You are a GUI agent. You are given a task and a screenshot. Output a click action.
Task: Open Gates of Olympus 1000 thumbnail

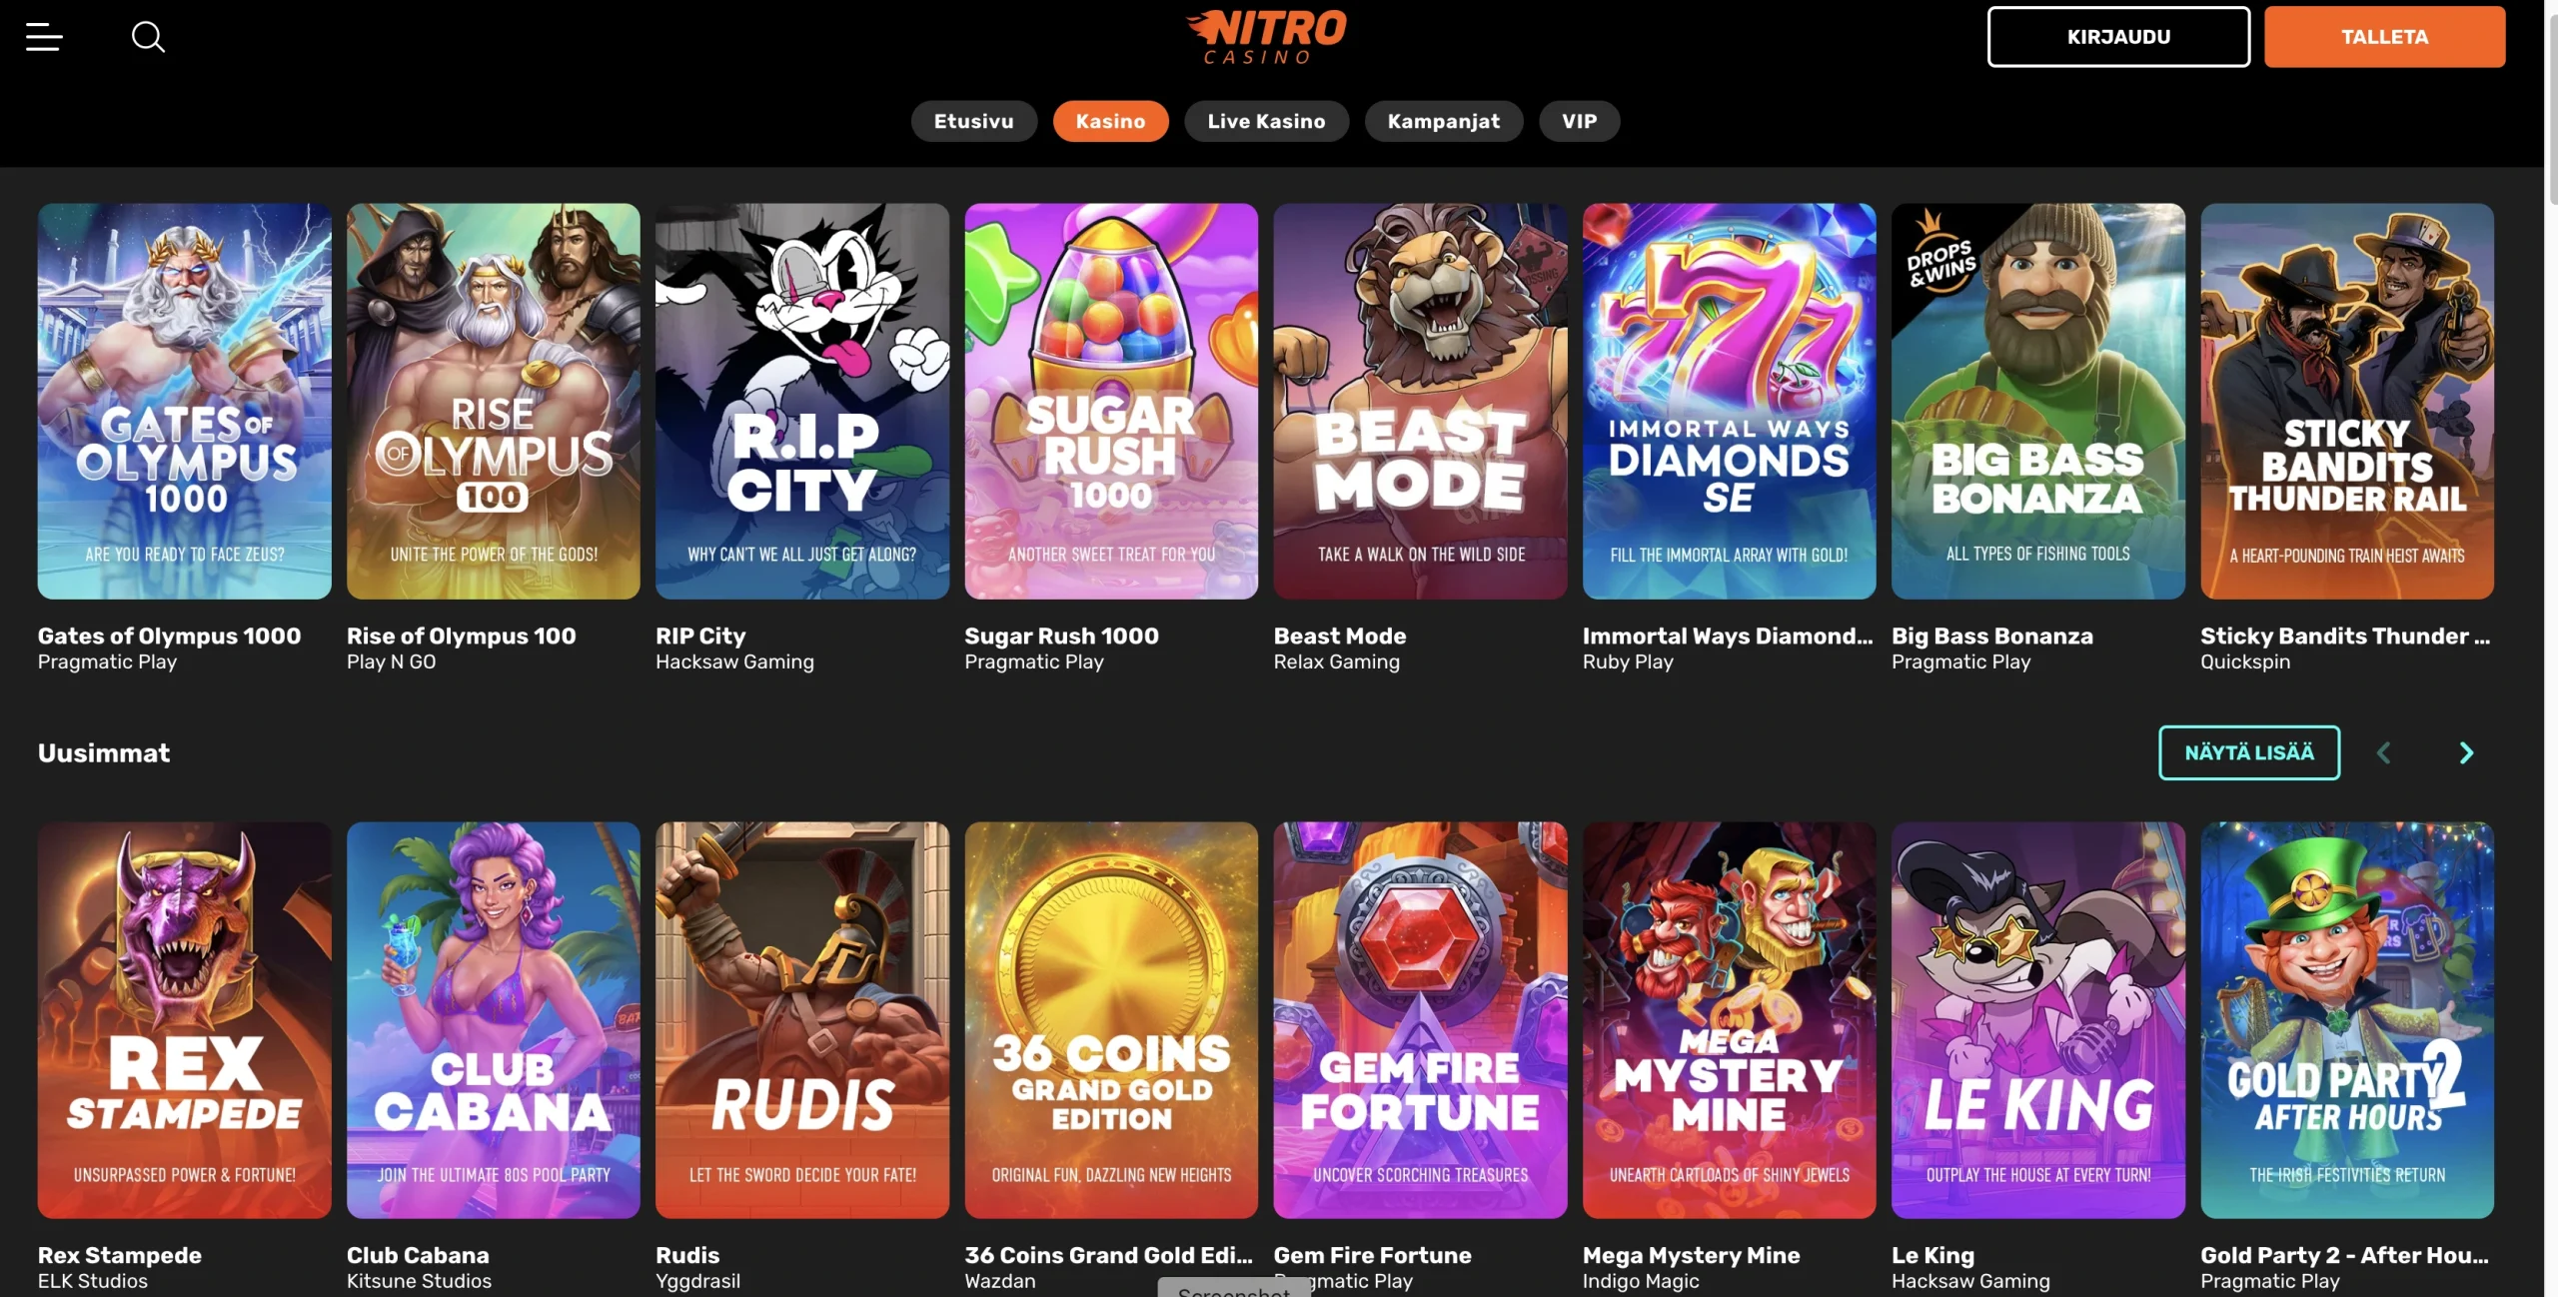[x=185, y=402]
